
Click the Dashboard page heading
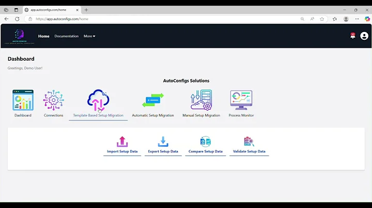pyautogui.click(x=21, y=59)
